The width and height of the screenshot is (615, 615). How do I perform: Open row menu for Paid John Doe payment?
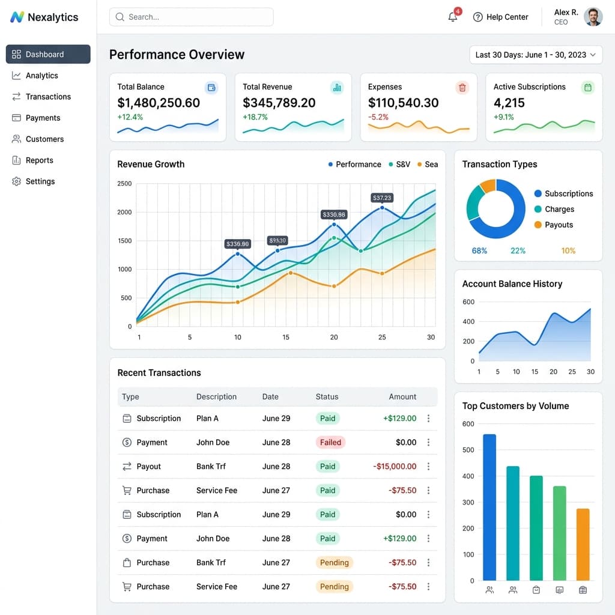[x=428, y=538]
